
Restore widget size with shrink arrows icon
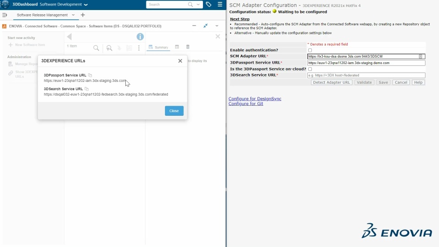coord(205,26)
